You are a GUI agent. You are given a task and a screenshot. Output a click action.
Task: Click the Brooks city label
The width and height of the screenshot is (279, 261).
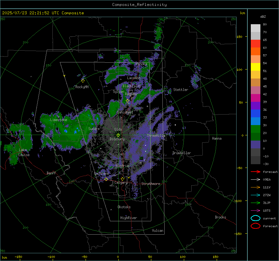(220, 217)
